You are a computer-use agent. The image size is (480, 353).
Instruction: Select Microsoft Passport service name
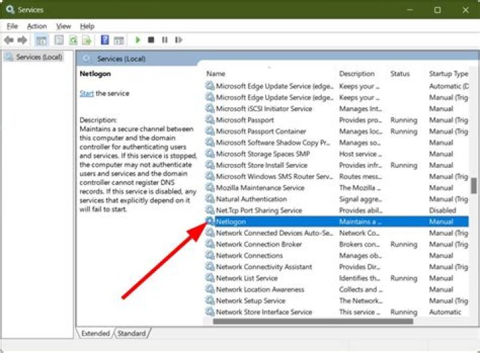pyautogui.click(x=245, y=120)
